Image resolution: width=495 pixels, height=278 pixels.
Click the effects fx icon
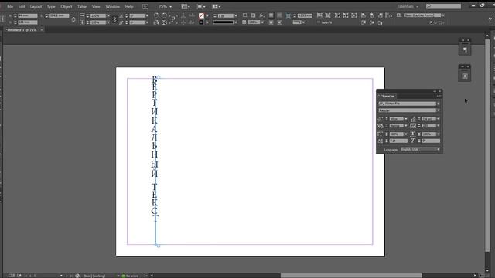[261, 15]
